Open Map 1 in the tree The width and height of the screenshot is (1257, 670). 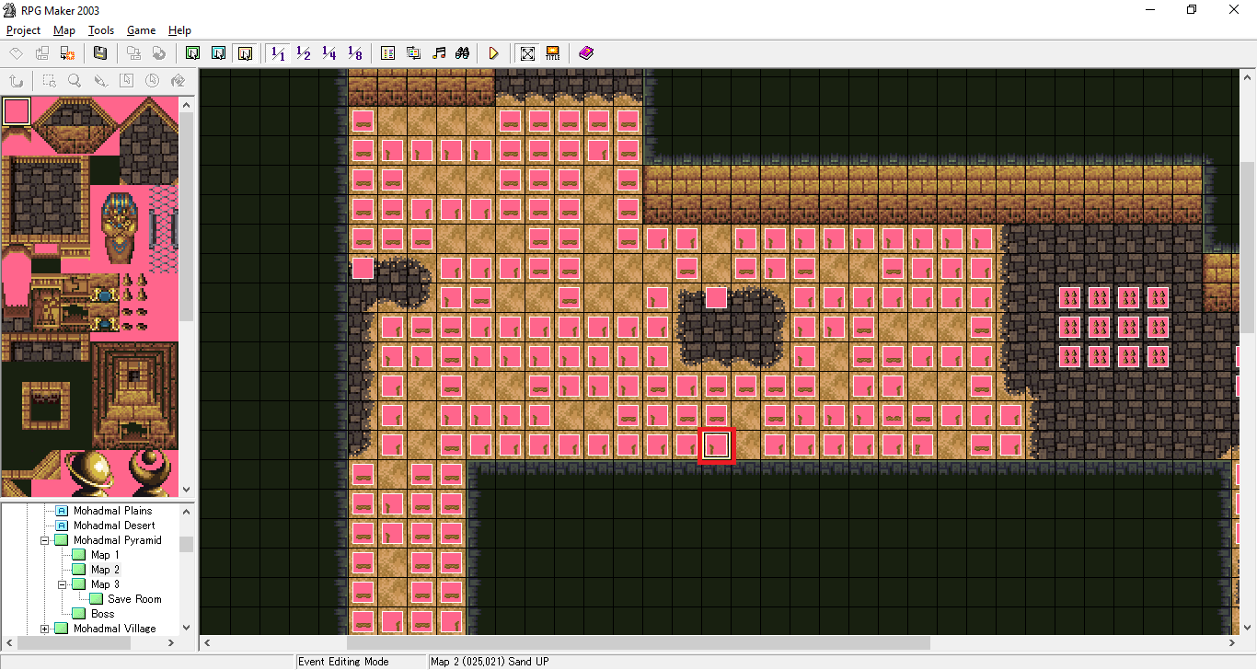point(105,555)
